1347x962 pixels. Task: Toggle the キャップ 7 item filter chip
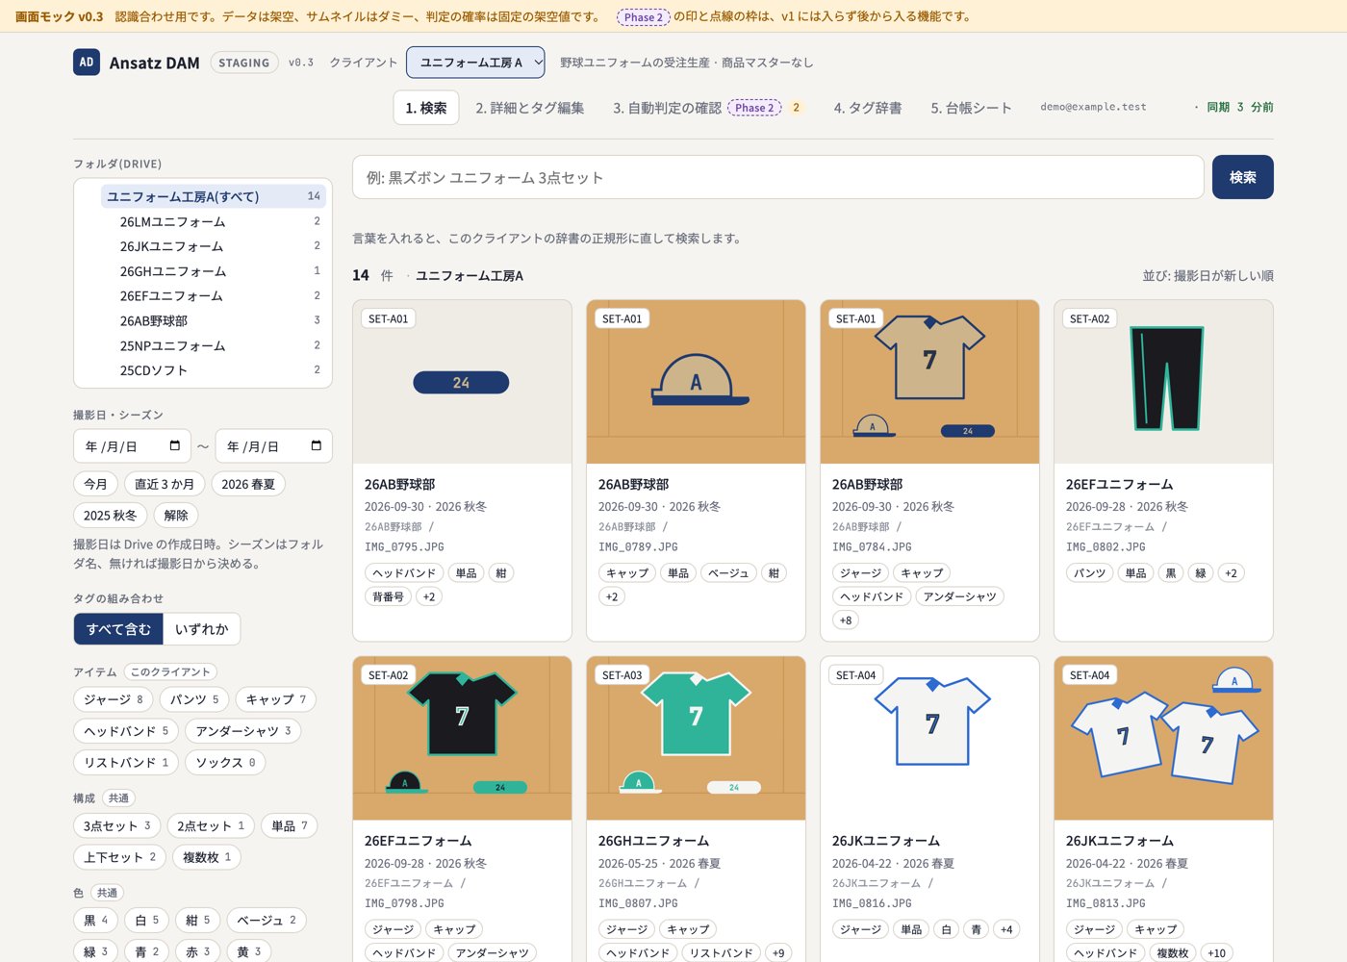point(275,699)
